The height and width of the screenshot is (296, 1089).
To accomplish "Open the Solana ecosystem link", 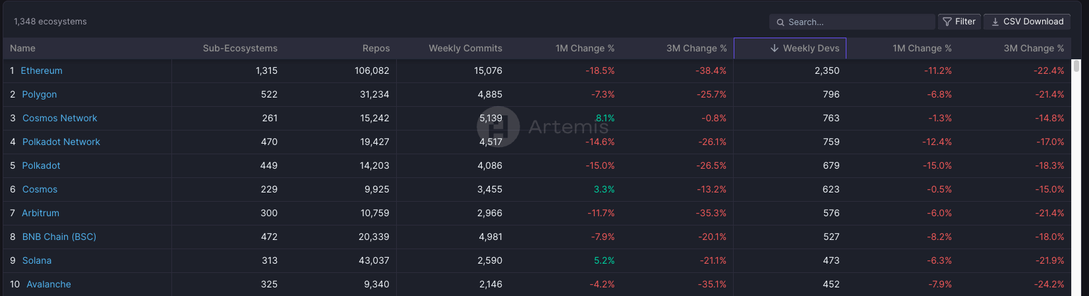I will click(37, 260).
